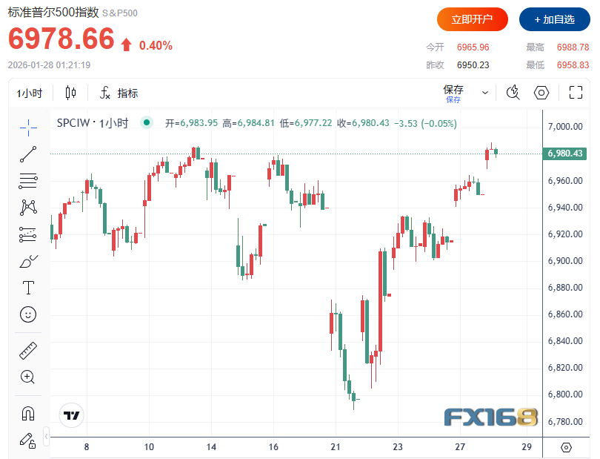Open the 指标 indicators menu
The image size is (600, 459).
119,93
